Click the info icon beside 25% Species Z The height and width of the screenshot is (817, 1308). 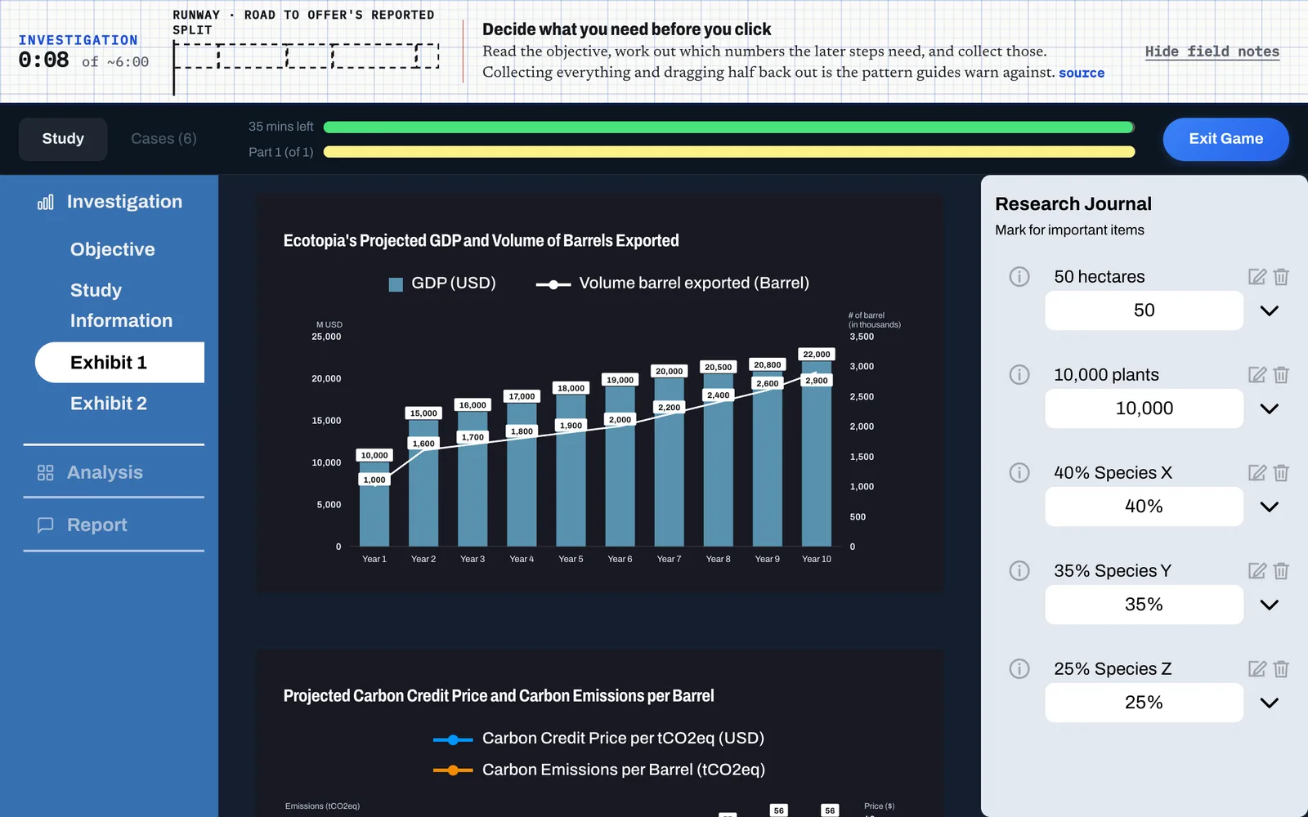point(1019,668)
